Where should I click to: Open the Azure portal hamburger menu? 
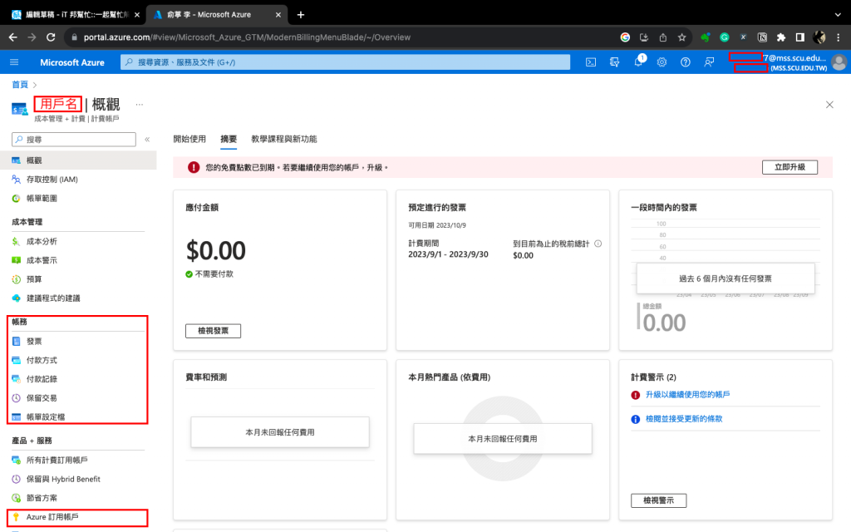tap(14, 62)
